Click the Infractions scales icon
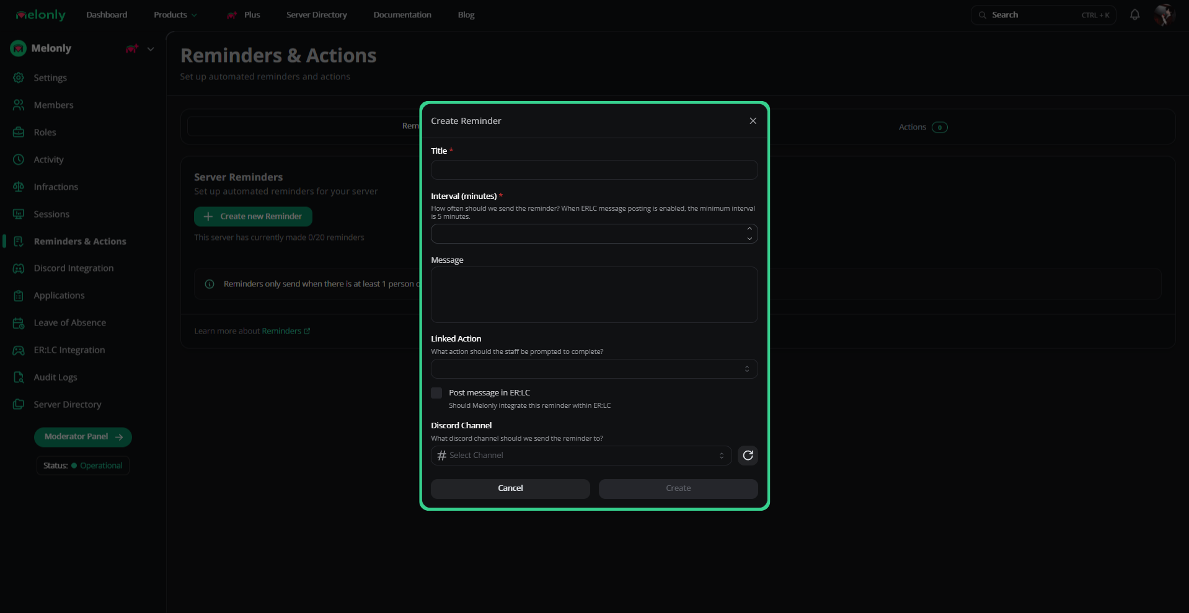 [19, 187]
